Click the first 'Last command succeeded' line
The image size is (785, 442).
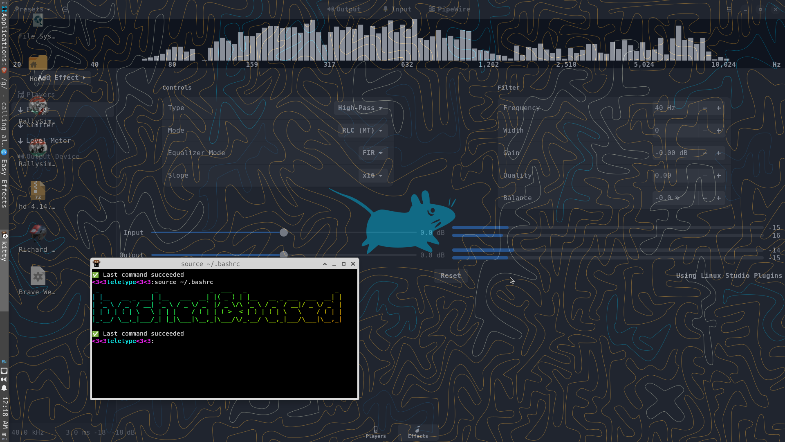tap(138, 275)
